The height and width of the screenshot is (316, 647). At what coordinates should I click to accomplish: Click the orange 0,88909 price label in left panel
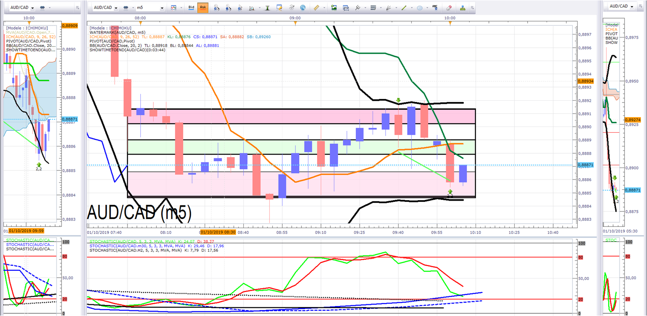click(70, 26)
